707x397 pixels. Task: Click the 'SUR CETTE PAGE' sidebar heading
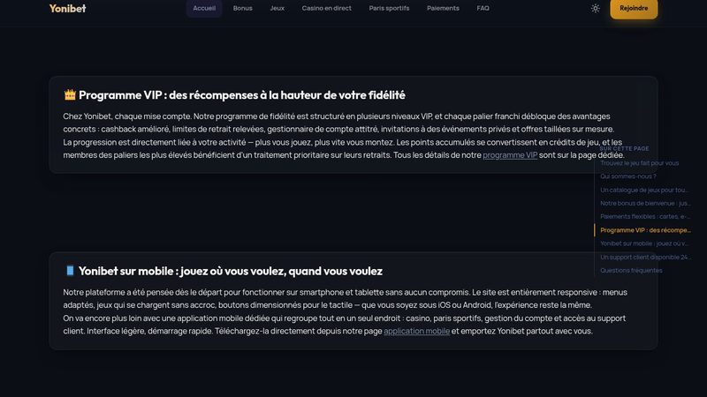(624, 148)
